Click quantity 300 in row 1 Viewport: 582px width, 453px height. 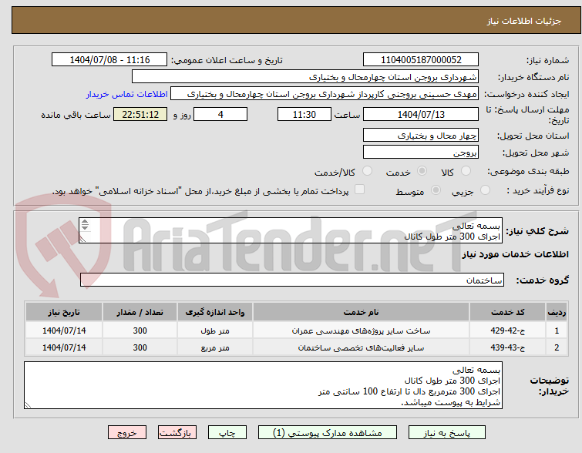(140, 331)
